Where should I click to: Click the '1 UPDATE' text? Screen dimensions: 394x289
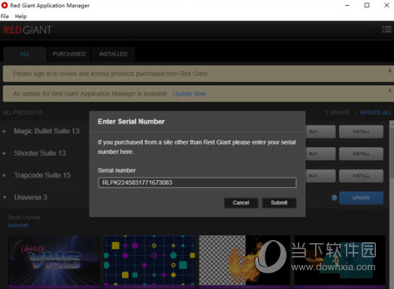[x=338, y=112]
